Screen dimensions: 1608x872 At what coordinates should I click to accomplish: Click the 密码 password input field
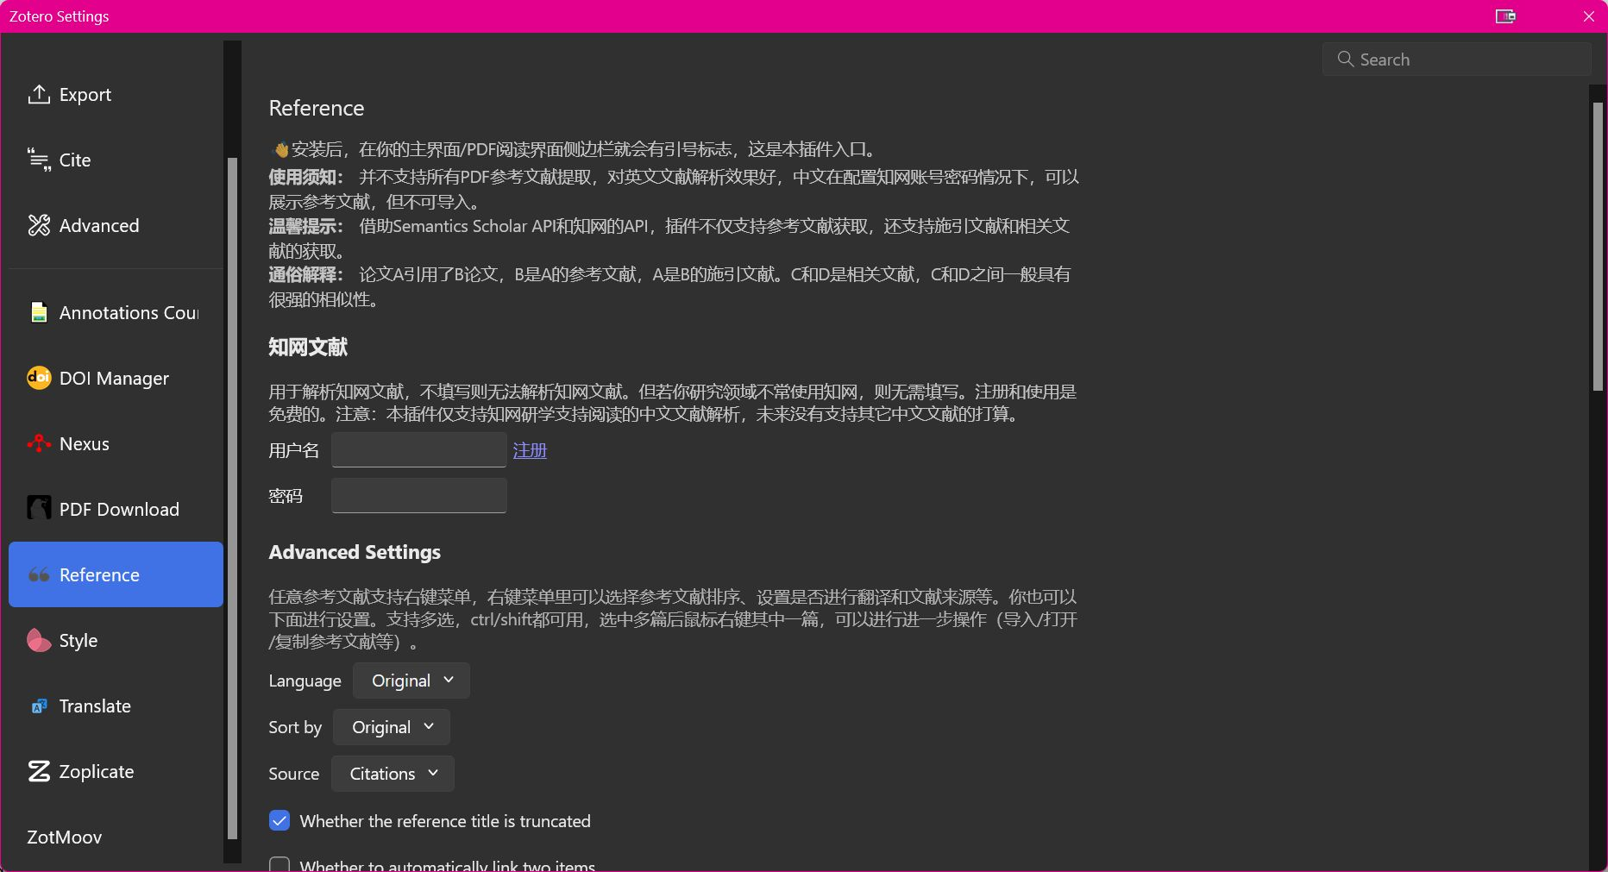[418, 495]
